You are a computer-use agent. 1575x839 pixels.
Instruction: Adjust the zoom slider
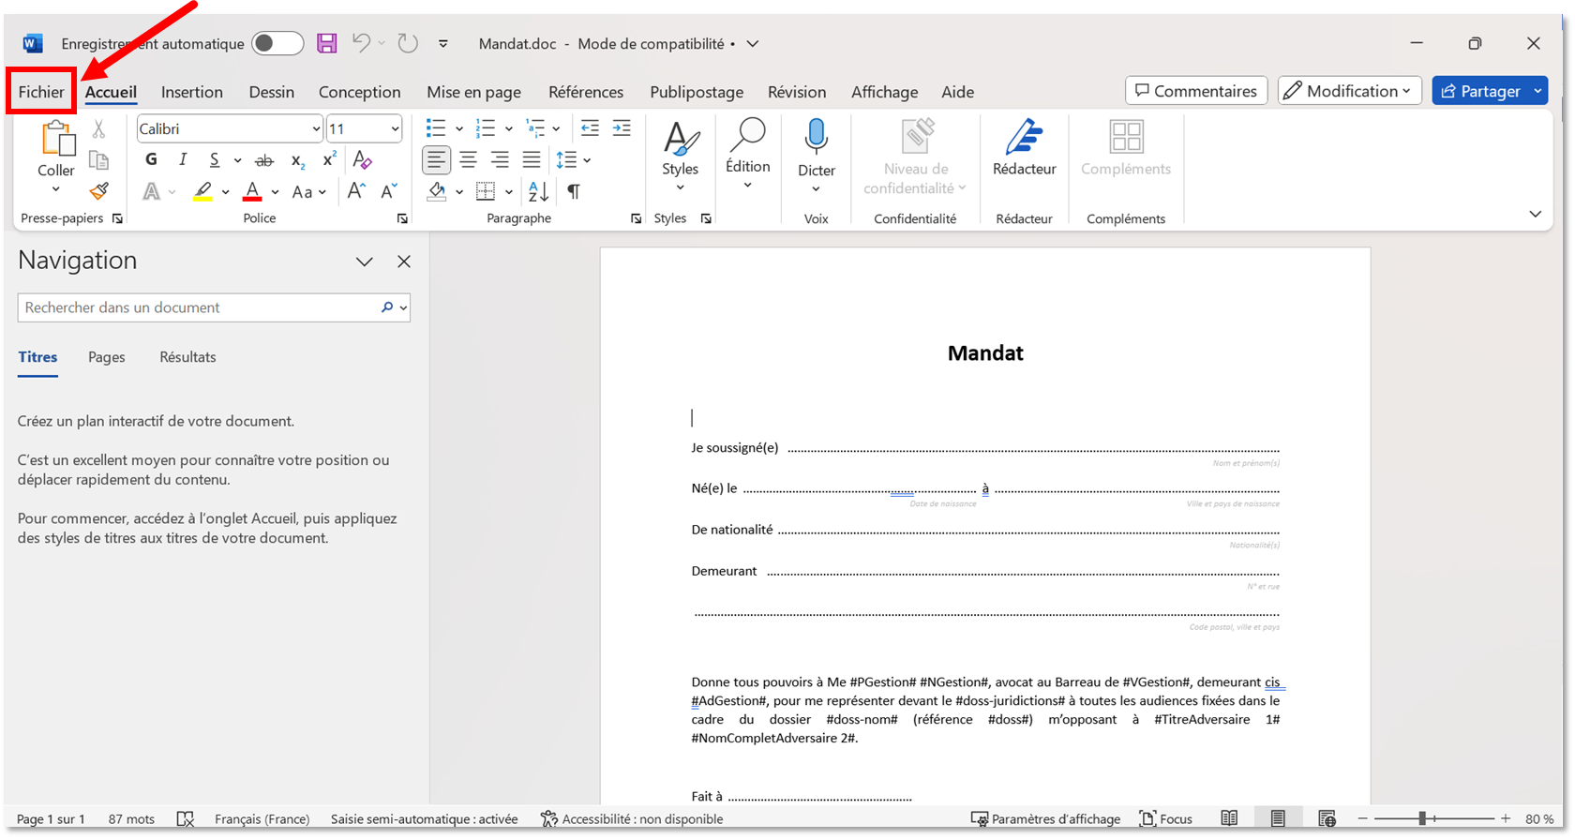click(x=1423, y=818)
